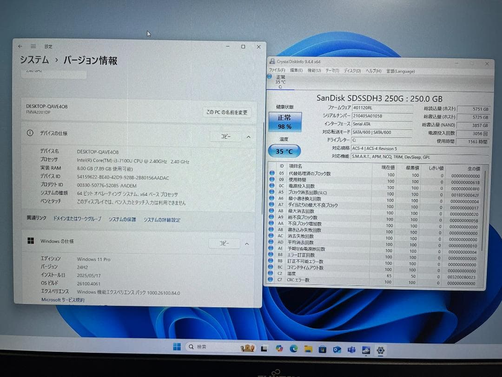Click status dot of 電源投入回数 SMART row

[272, 186]
